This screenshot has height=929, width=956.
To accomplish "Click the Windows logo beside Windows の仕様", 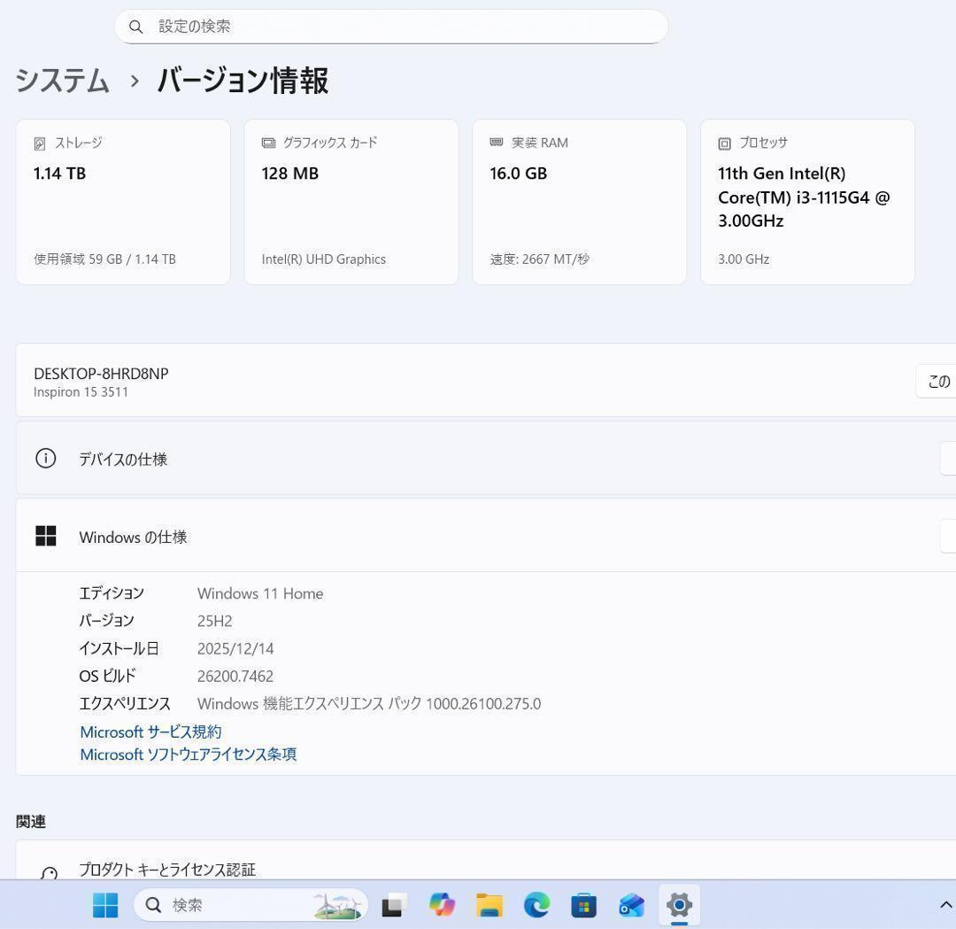I will 45,536.
